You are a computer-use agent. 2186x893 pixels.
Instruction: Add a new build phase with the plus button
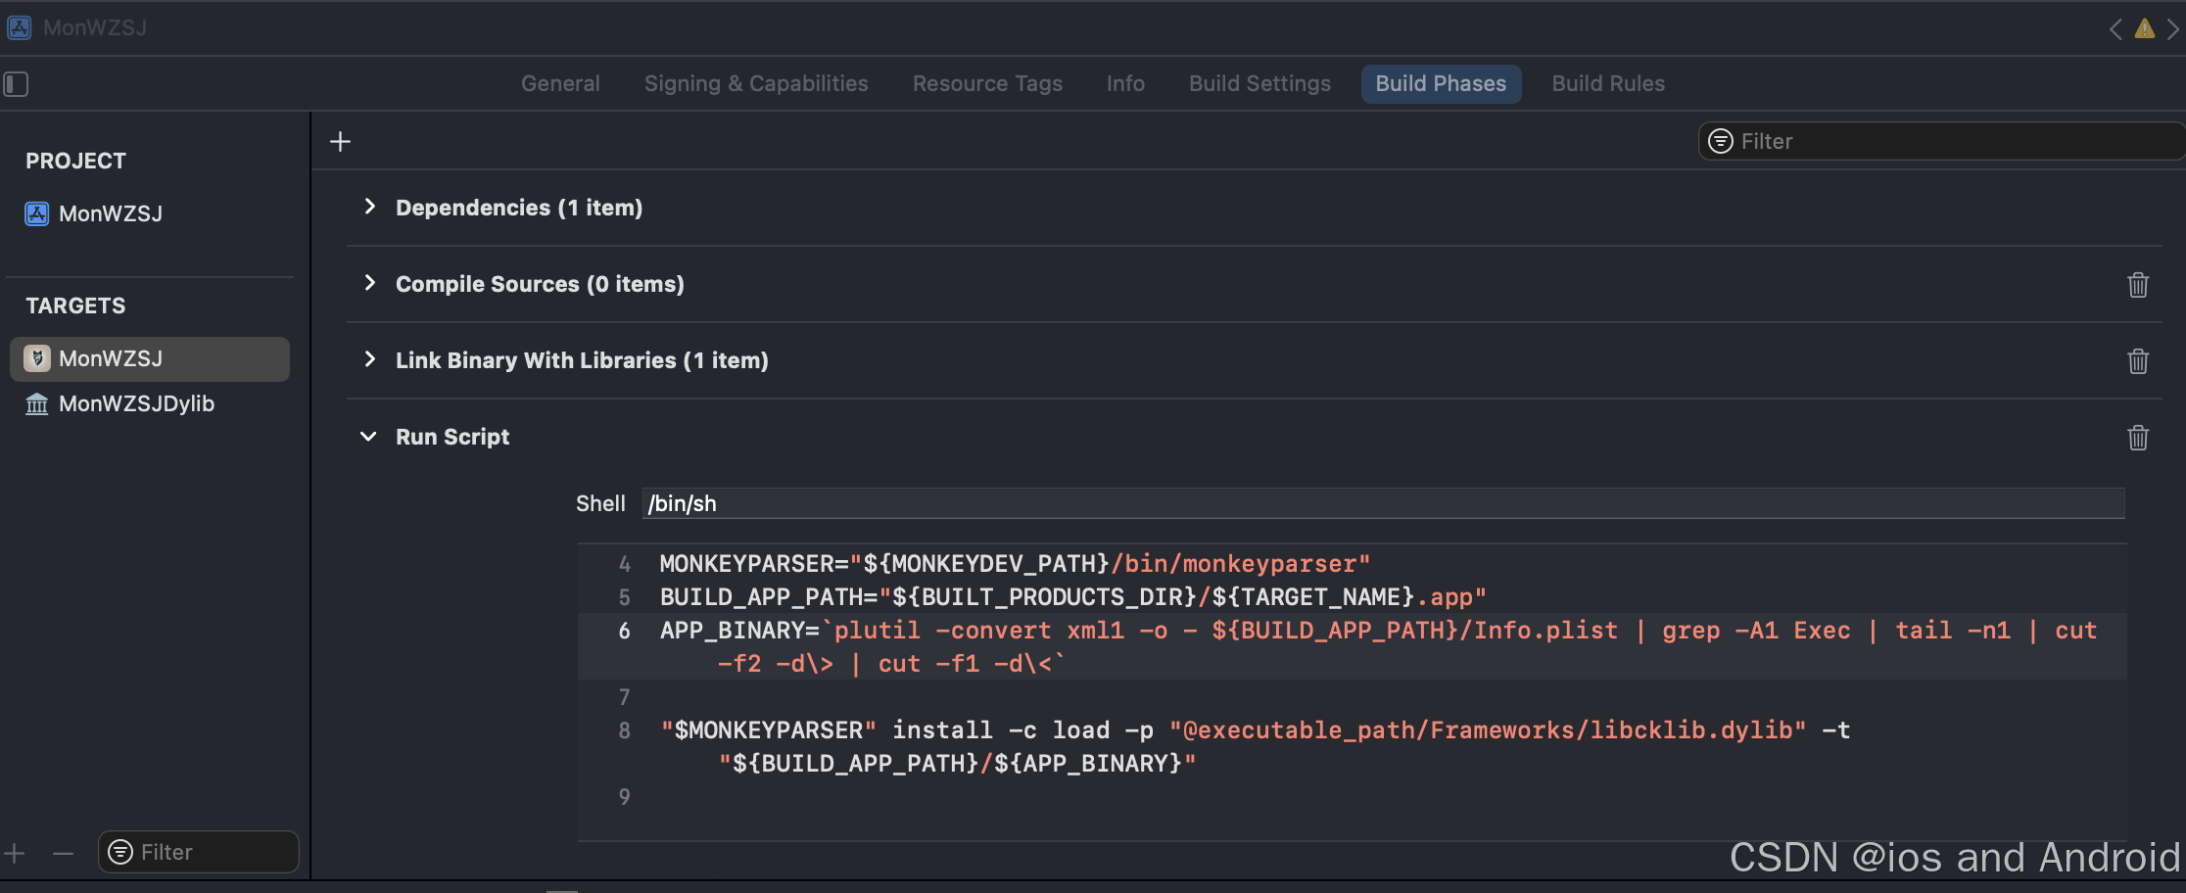pyautogui.click(x=340, y=141)
